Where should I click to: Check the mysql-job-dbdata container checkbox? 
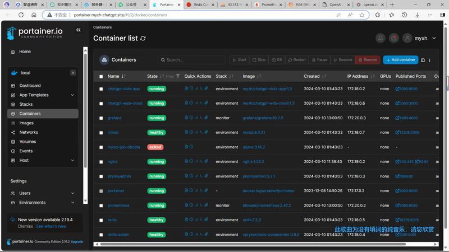point(101,147)
